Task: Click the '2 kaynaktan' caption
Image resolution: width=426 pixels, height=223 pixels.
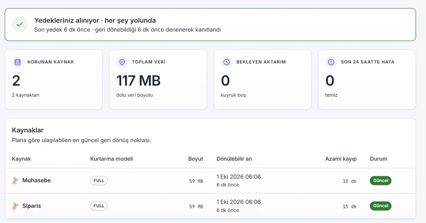Action: pyautogui.click(x=25, y=95)
